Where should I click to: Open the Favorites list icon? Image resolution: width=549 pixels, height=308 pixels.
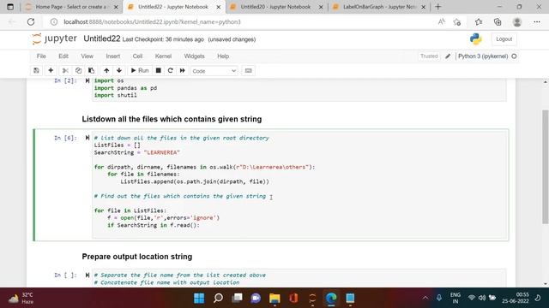[x=479, y=21]
